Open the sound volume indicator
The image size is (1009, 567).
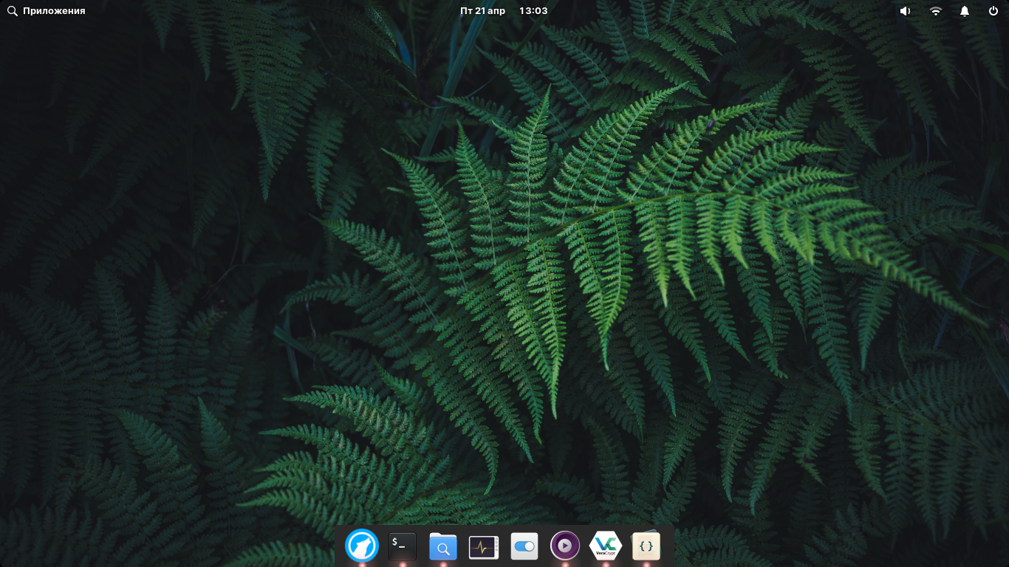[x=905, y=11]
